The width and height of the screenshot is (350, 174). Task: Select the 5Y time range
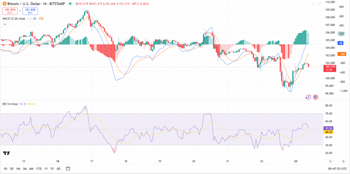tap(52, 169)
